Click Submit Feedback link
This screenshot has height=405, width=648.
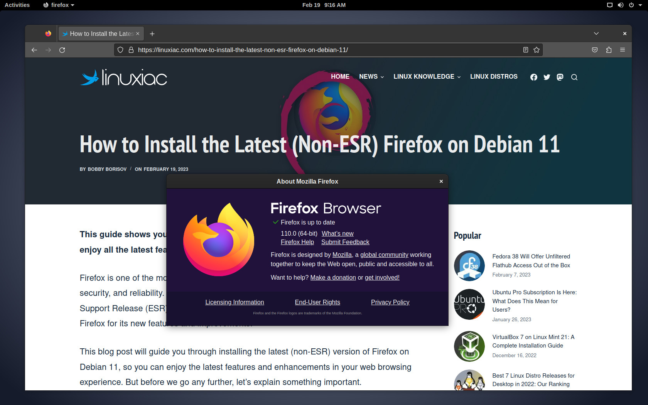(x=345, y=242)
